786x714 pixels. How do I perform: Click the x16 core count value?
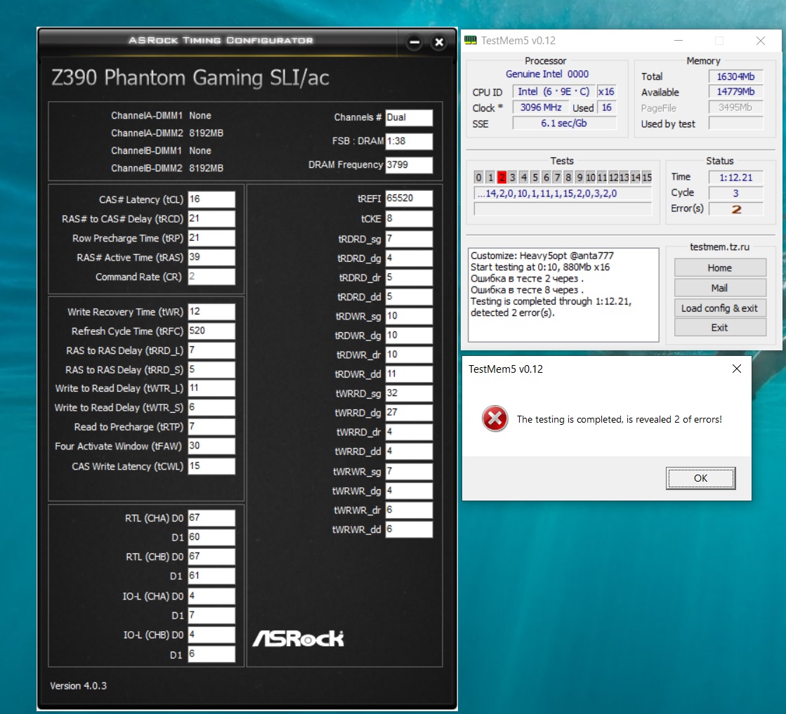[x=607, y=92]
